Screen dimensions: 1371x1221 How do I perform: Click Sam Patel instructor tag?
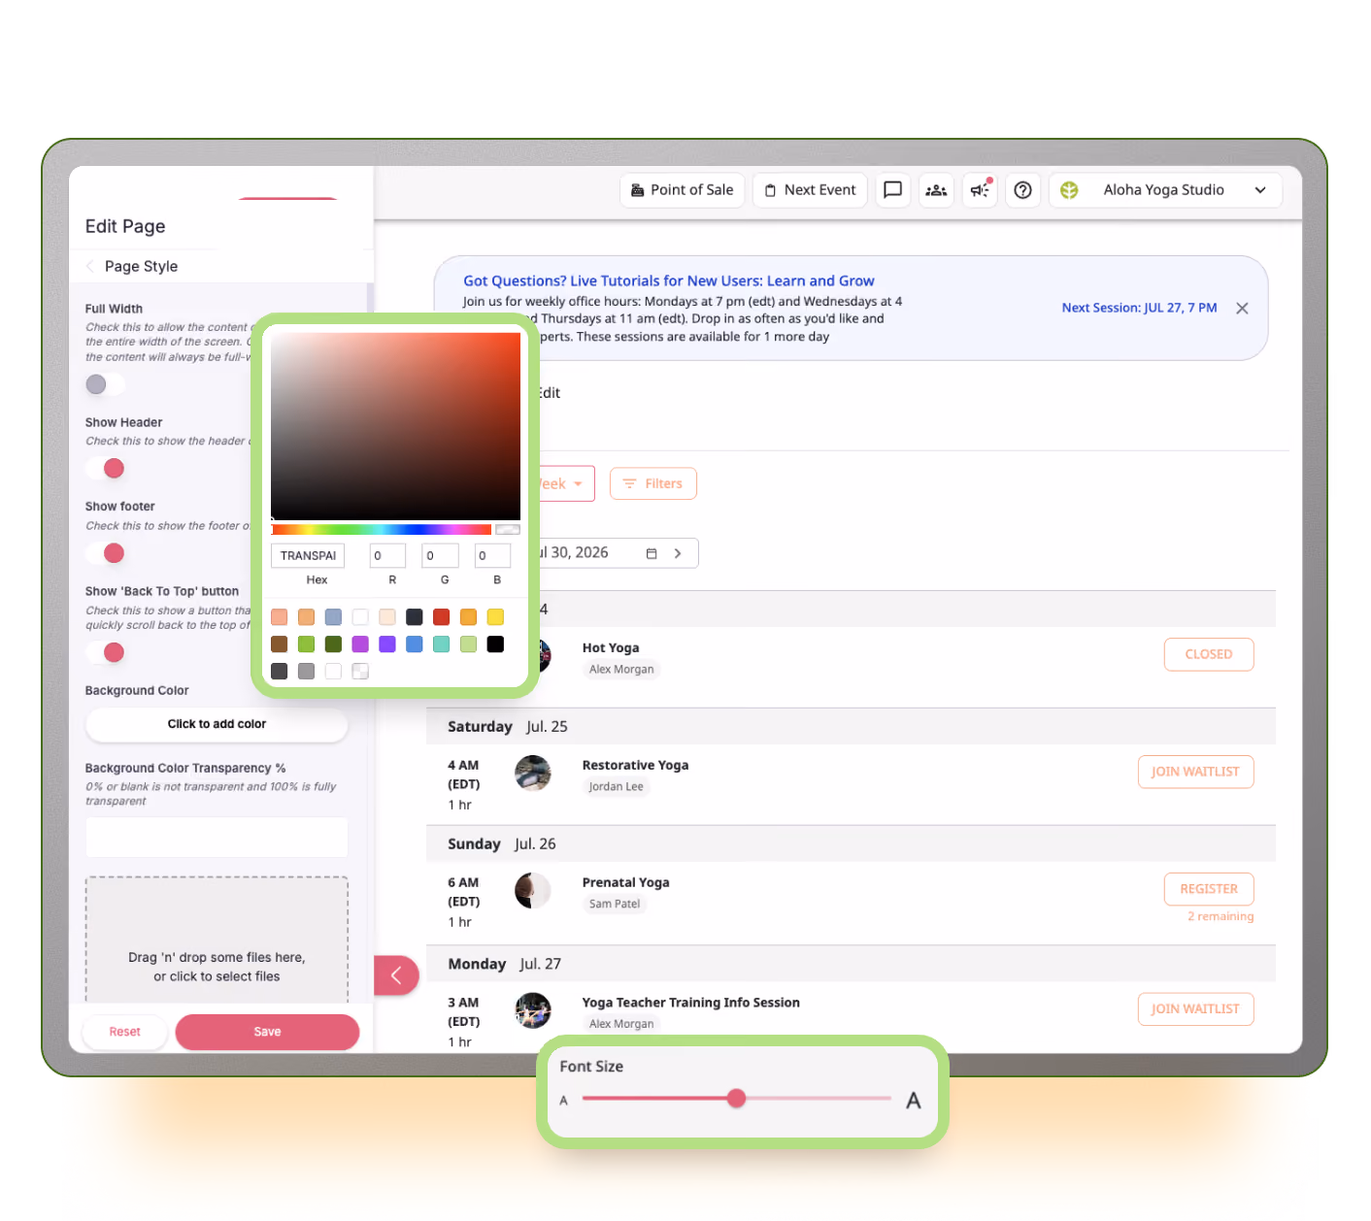click(x=615, y=905)
